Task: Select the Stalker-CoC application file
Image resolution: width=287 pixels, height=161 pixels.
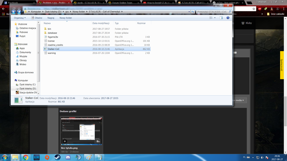Action: 53,49
